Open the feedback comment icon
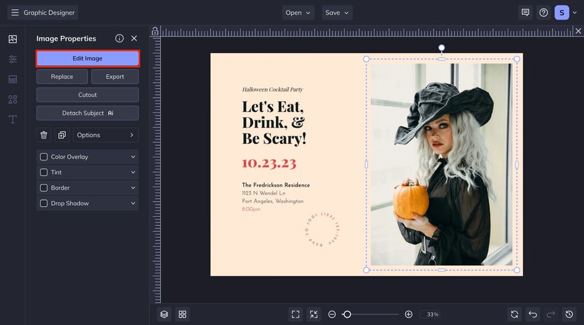Viewport: 584px width, 325px height. [x=525, y=12]
